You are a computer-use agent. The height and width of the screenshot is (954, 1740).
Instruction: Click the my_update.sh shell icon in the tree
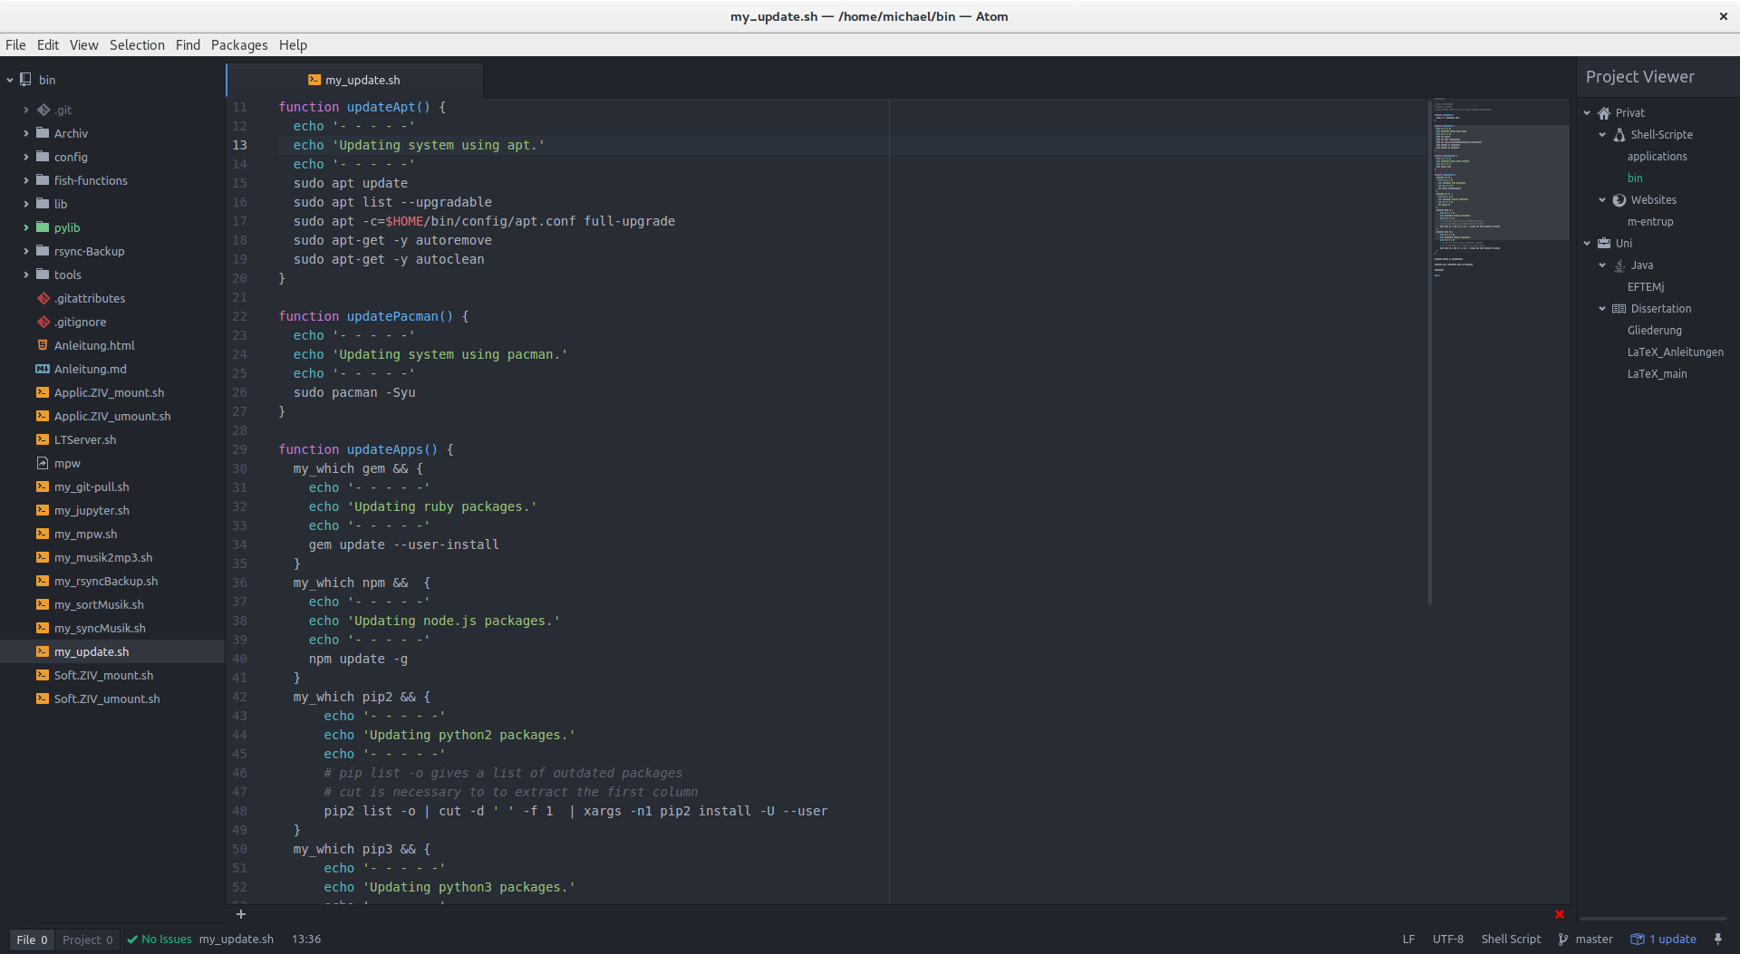pyautogui.click(x=43, y=651)
